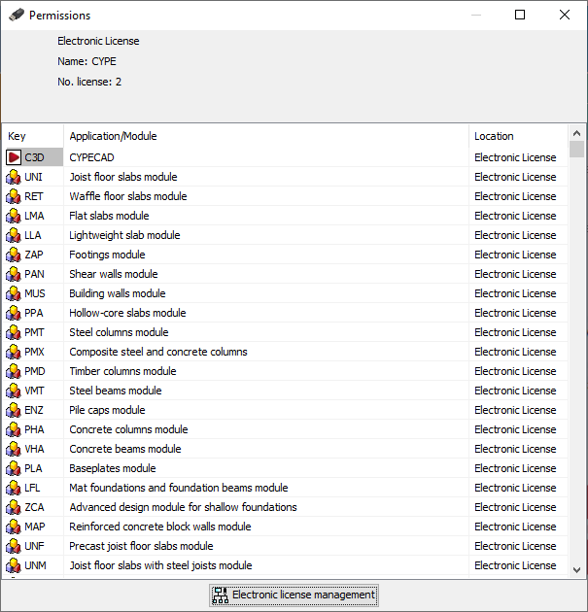Open Electronic license management
Viewport: 588px width, 612px height.
pos(294,595)
